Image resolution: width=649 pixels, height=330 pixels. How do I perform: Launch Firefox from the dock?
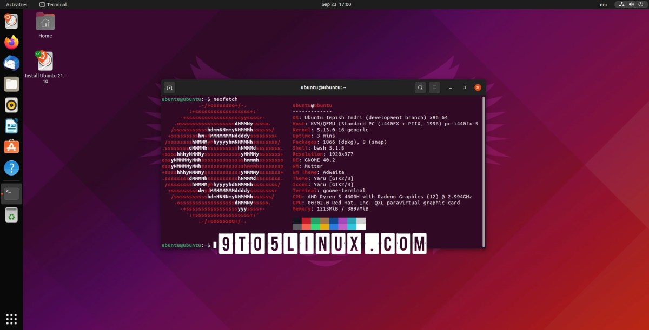pyautogui.click(x=11, y=42)
